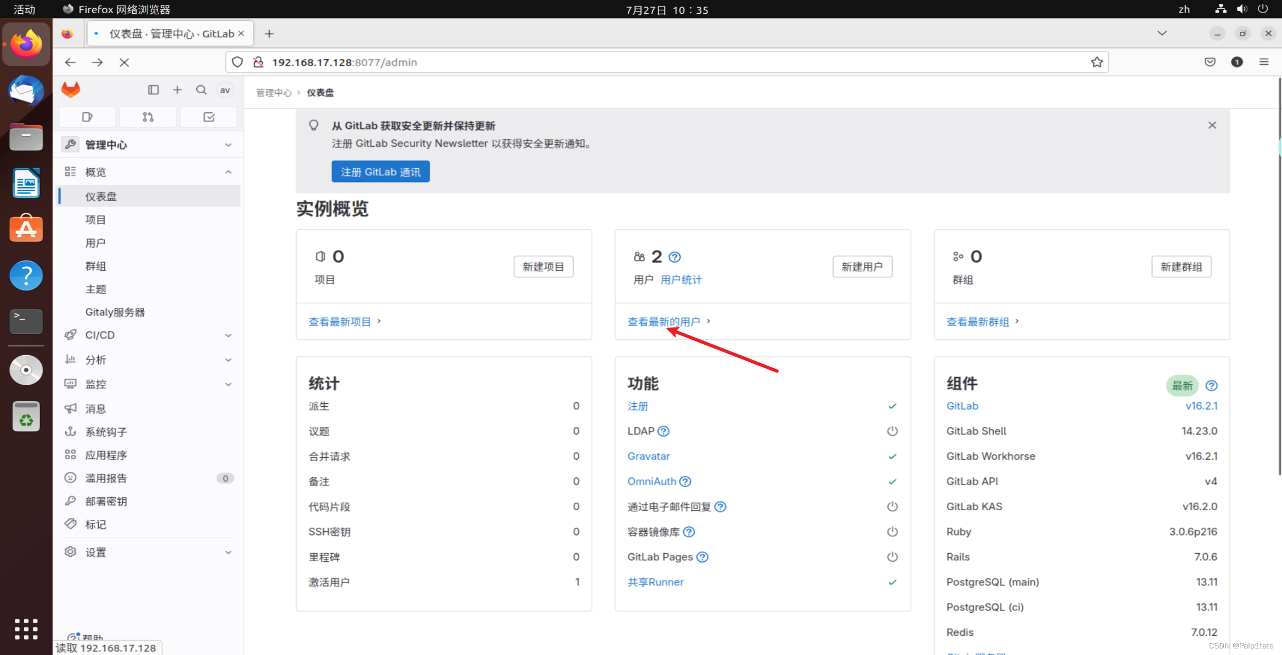Save page to Pocket icon

click(x=1210, y=62)
